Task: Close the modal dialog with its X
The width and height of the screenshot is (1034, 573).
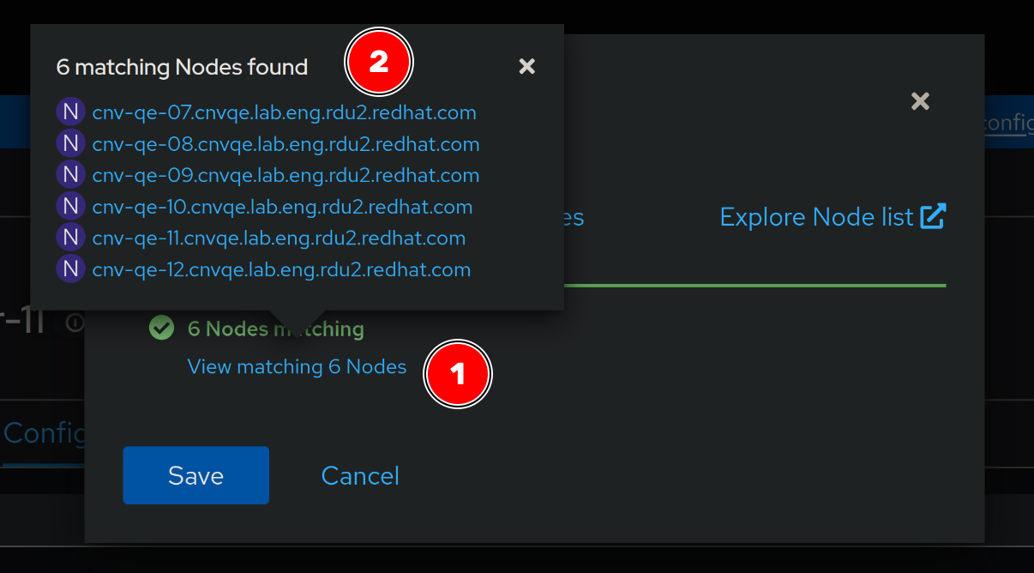Action: (x=920, y=102)
